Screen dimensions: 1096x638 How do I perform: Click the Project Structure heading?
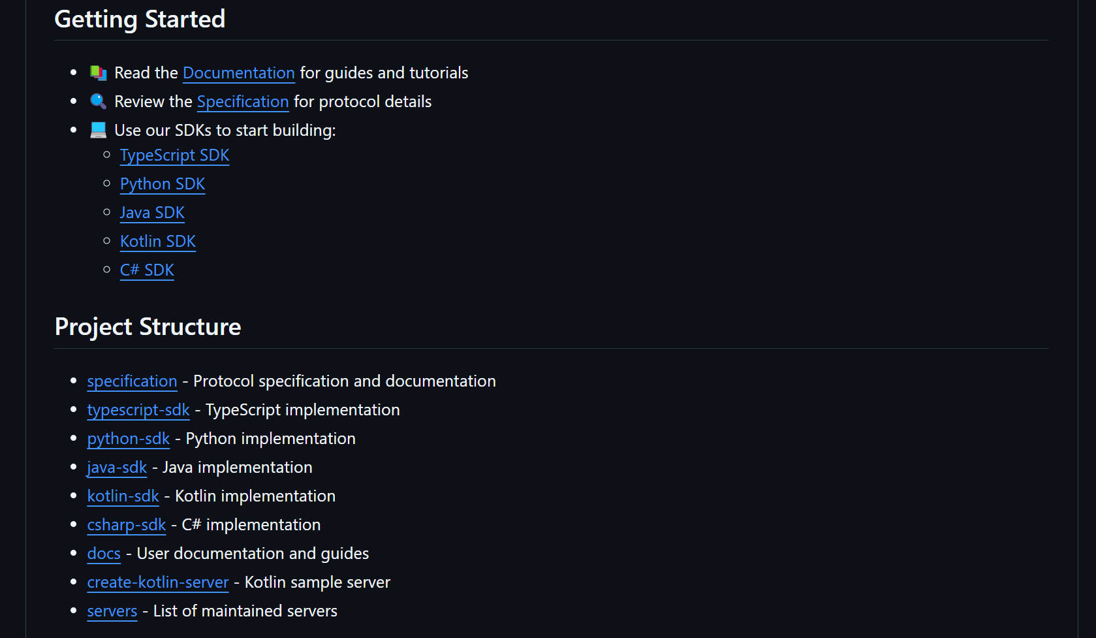pos(148,327)
